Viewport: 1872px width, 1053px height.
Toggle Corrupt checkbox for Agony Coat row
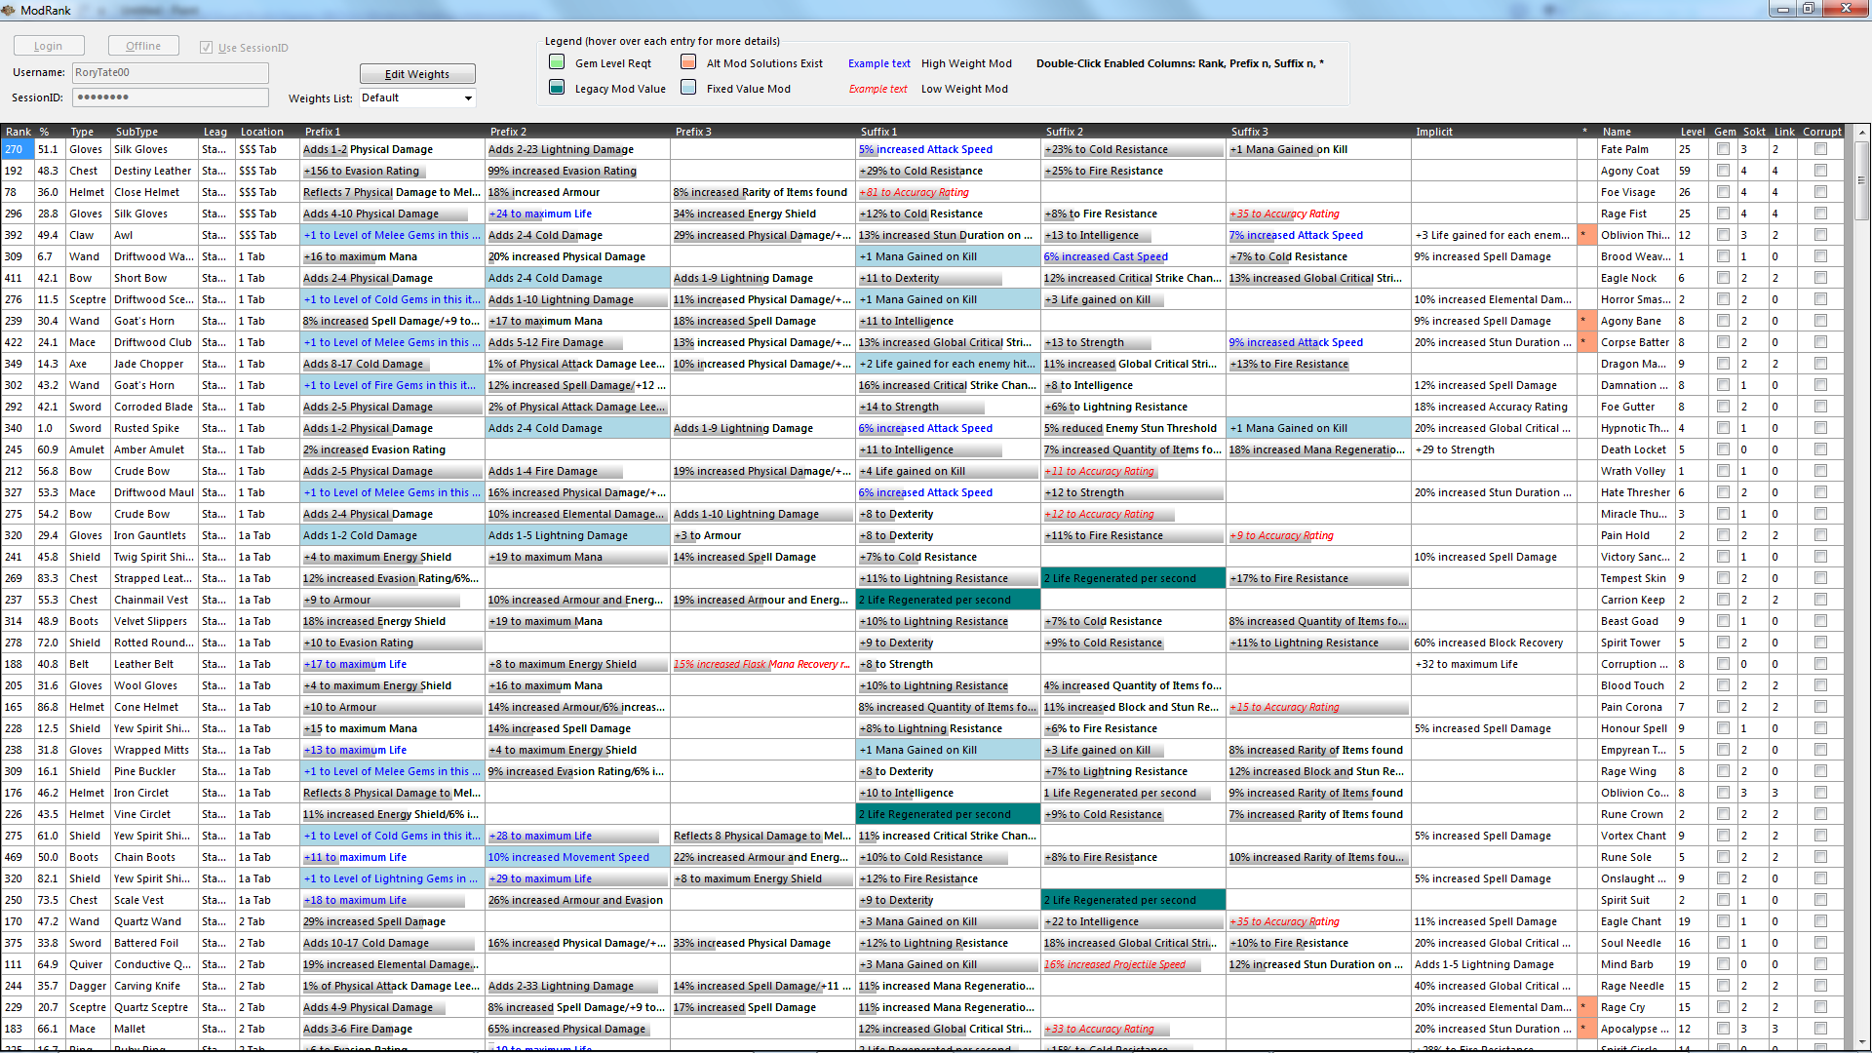(x=1819, y=171)
